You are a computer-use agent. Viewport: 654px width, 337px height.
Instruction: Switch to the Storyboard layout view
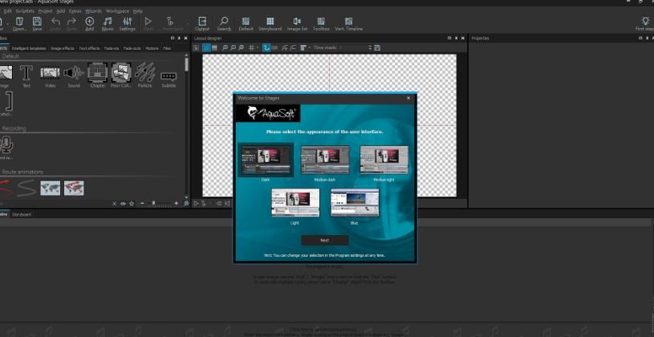(x=270, y=24)
